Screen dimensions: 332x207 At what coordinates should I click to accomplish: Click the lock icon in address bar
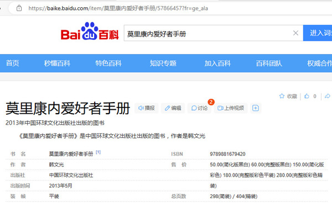click(19, 8)
